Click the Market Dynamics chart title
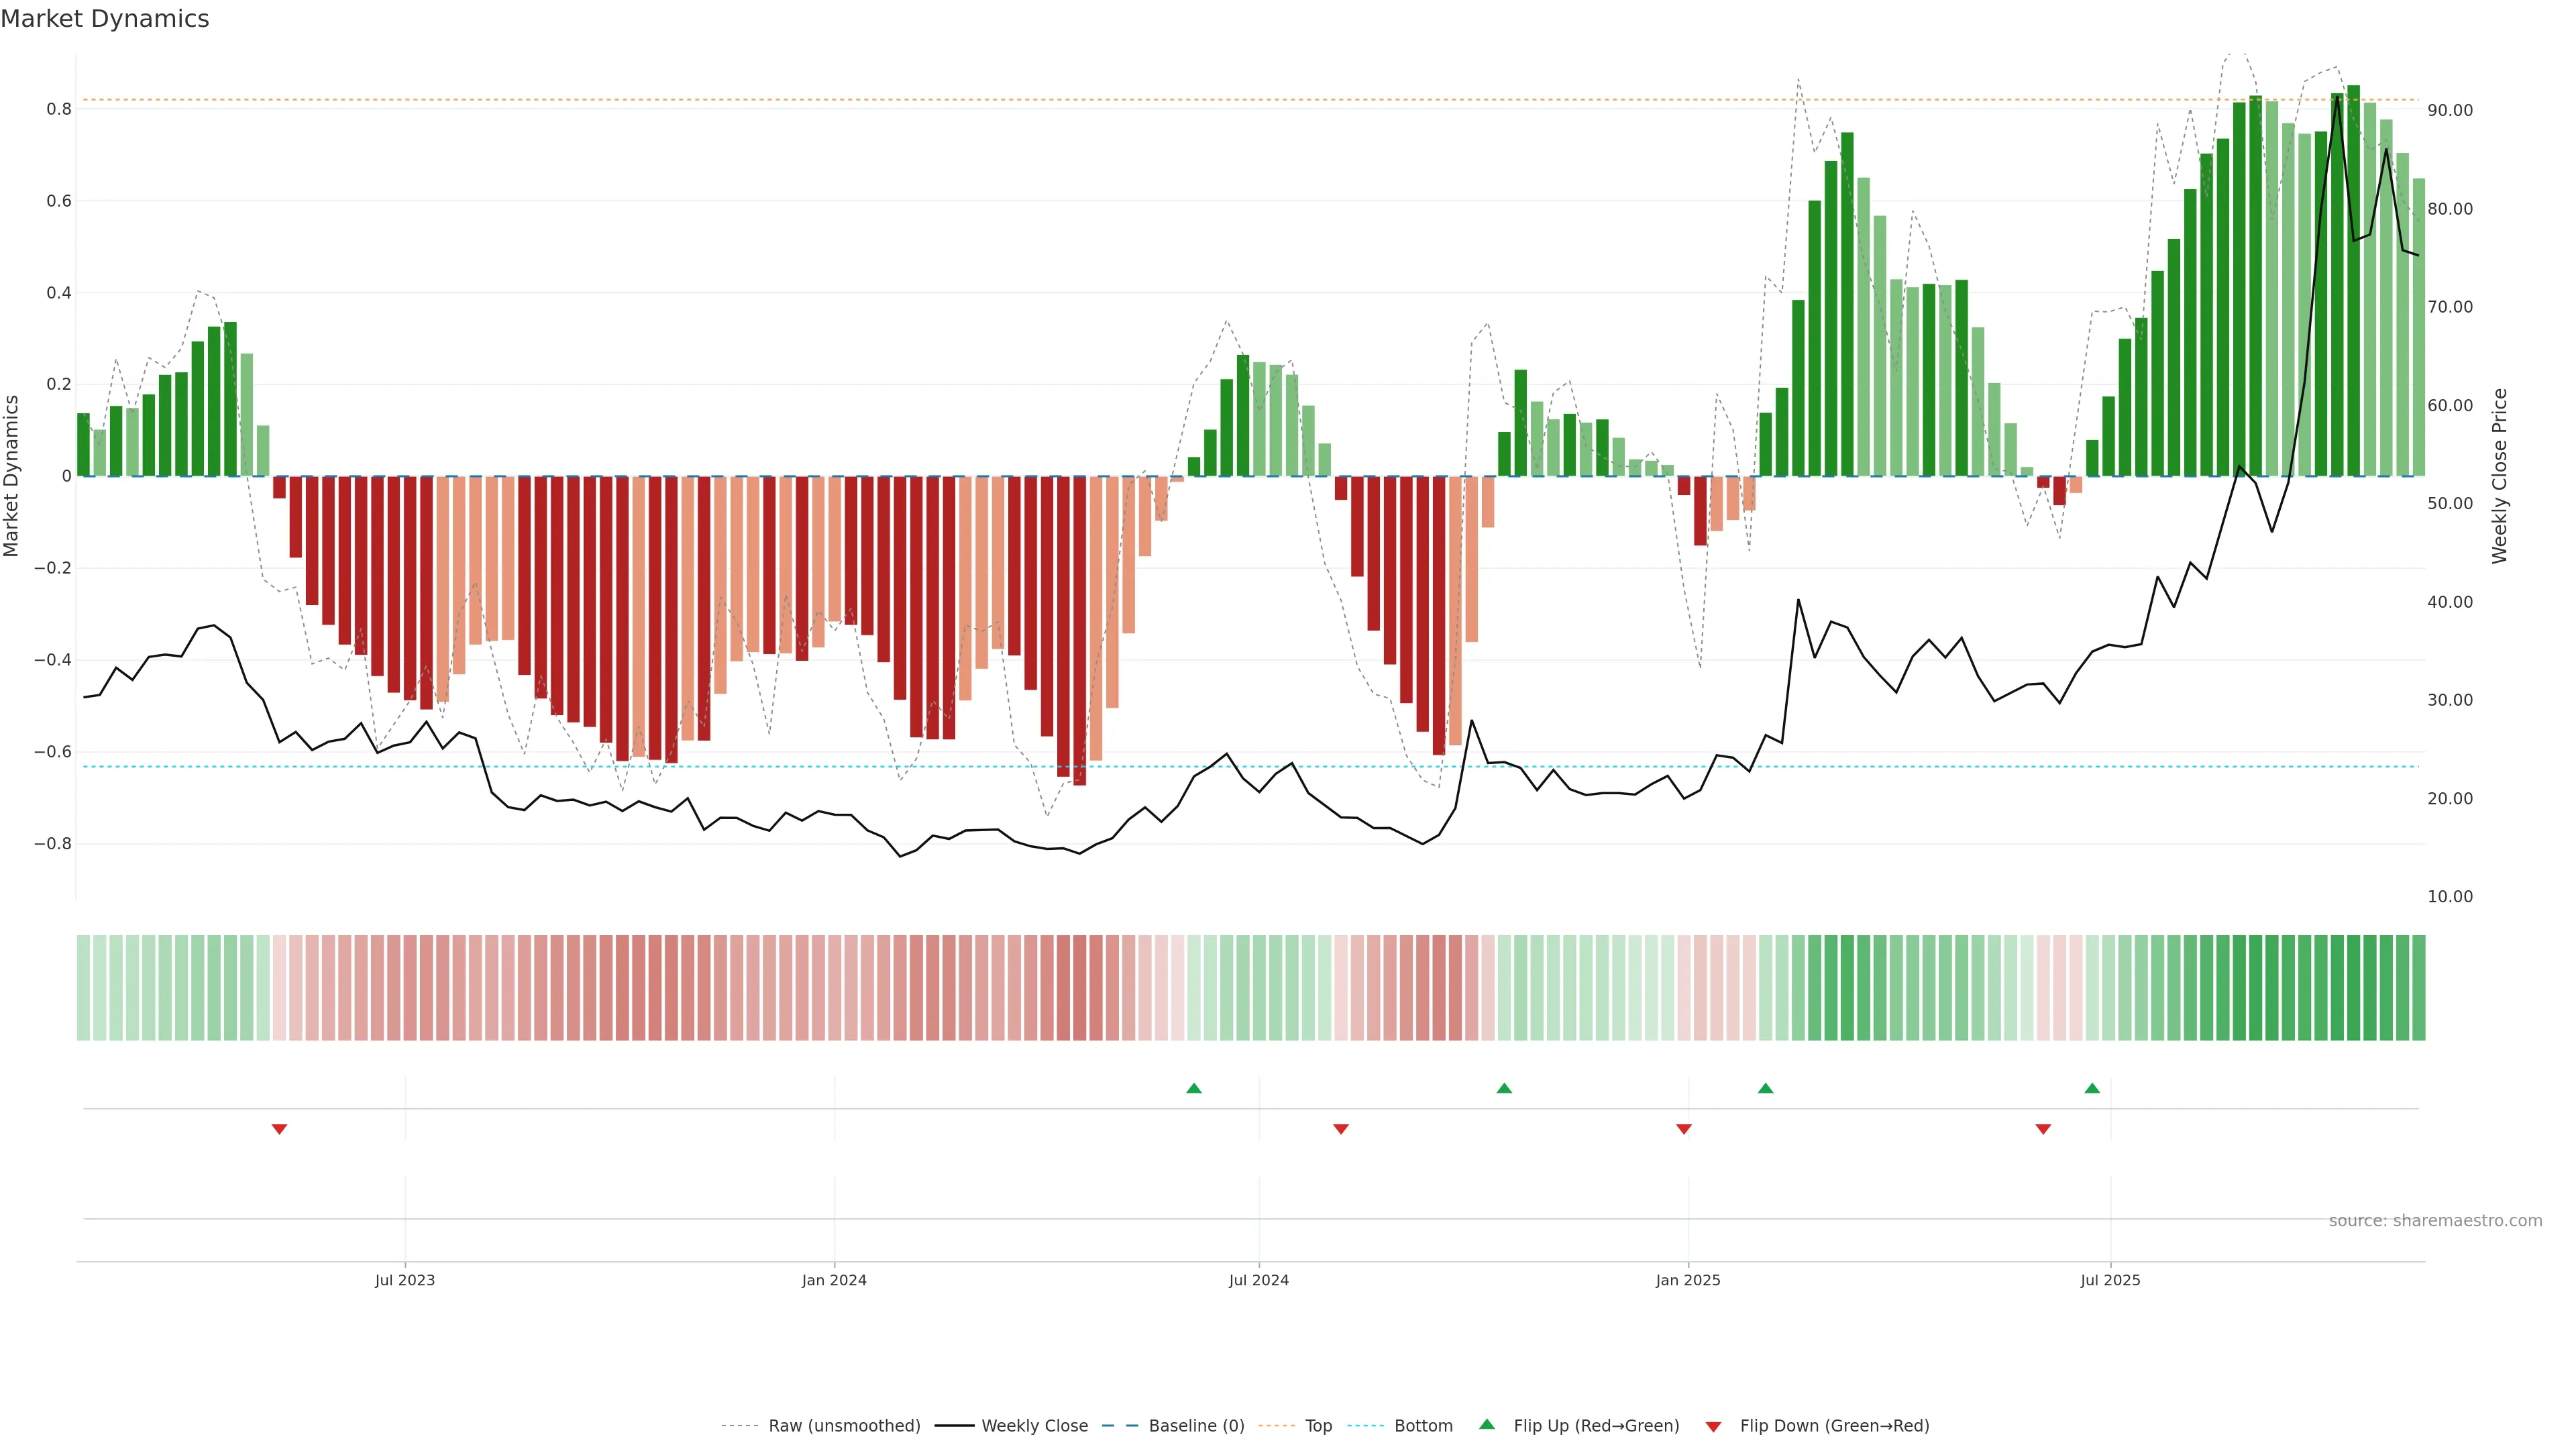 point(105,19)
